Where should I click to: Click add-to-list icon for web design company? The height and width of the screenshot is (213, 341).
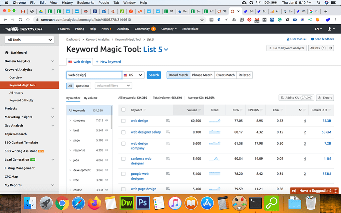tap(168, 143)
